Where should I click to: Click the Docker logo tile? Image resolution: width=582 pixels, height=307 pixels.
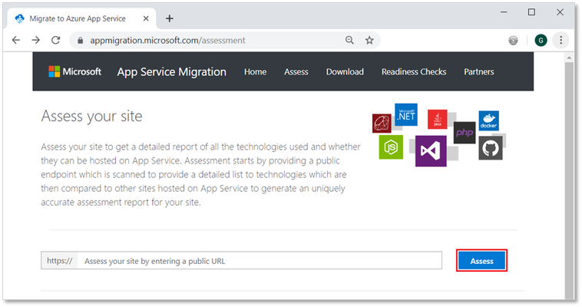tap(488, 120)
